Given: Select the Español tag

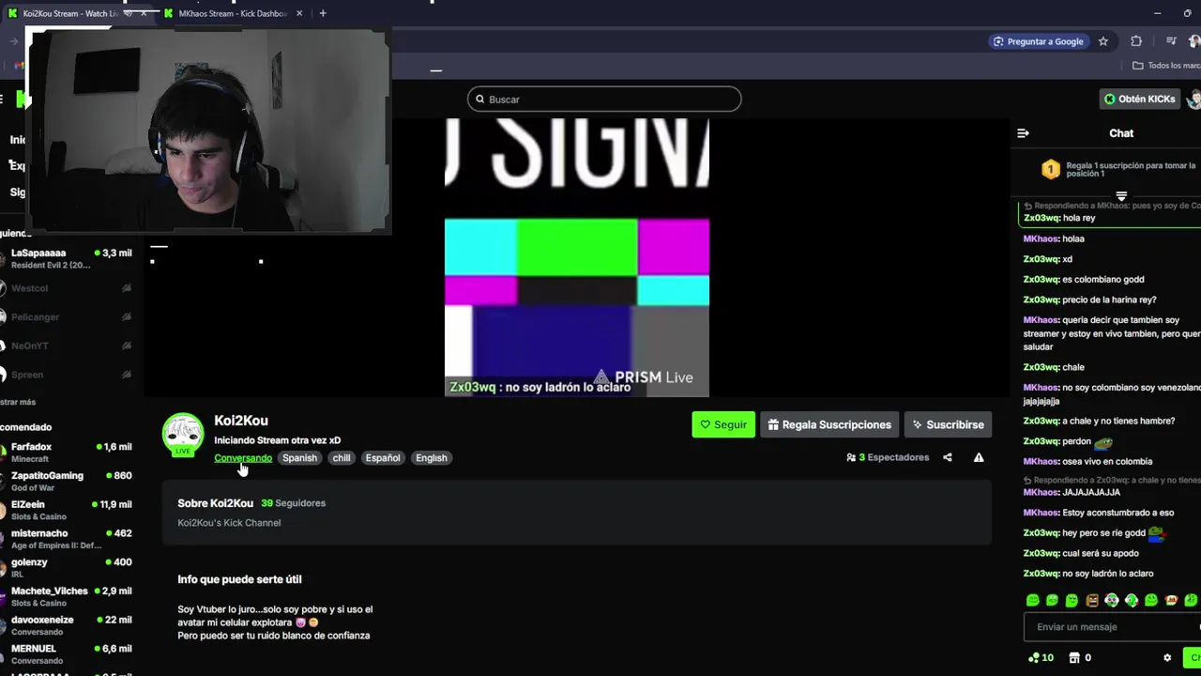Looking at the screenshot, I should tap(383, 457).
